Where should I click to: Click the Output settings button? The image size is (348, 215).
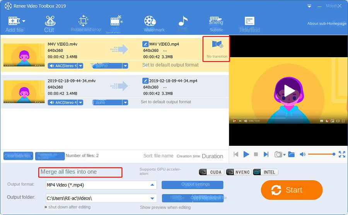point(192,185)
